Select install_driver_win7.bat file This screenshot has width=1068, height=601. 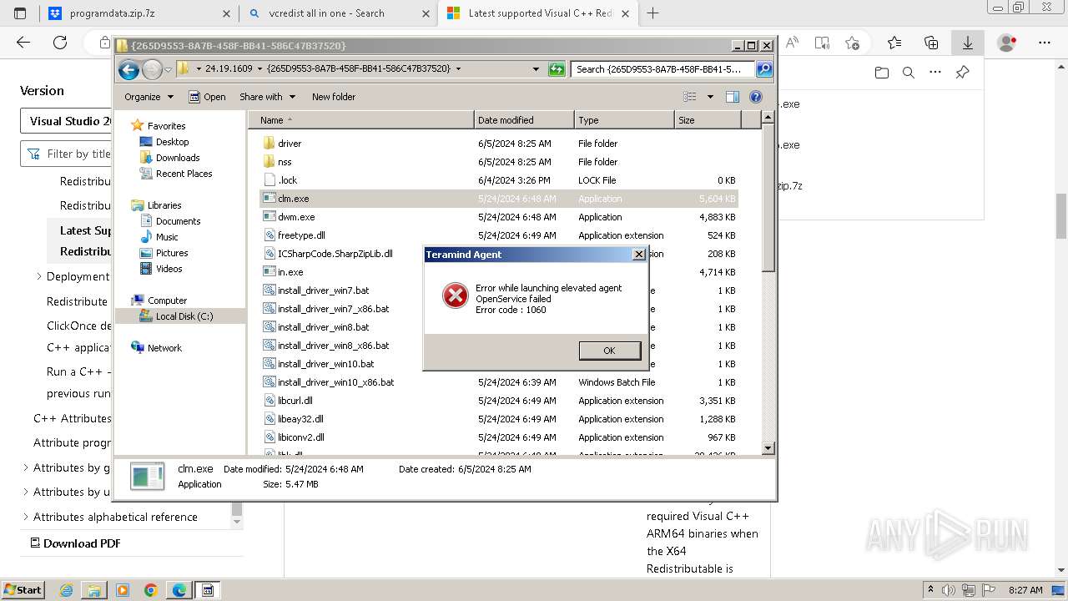click(x=323, y=290)
